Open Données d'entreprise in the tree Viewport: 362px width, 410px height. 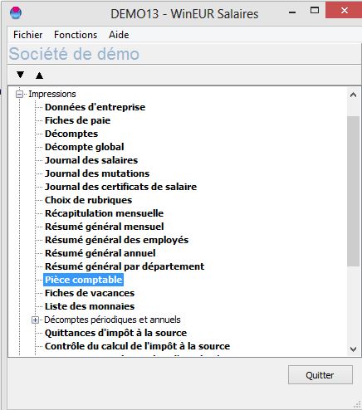(x=95, y=107)
